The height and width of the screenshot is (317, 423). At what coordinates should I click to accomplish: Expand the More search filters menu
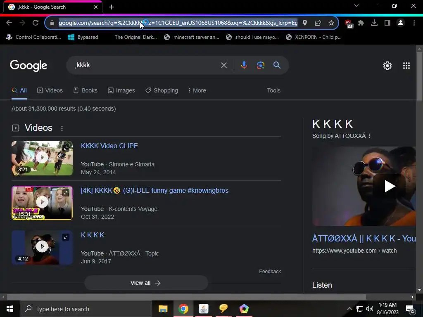(197, 90)
